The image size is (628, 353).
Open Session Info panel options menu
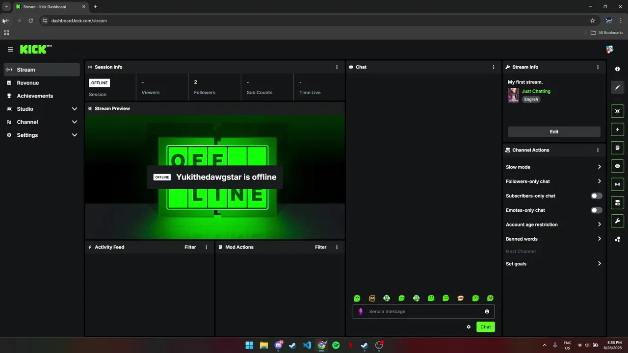click(x=337, y=67)
